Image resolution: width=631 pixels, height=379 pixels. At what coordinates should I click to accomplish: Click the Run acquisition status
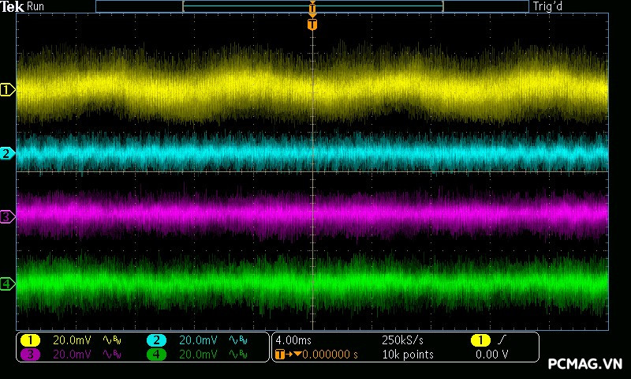point(36,6)
